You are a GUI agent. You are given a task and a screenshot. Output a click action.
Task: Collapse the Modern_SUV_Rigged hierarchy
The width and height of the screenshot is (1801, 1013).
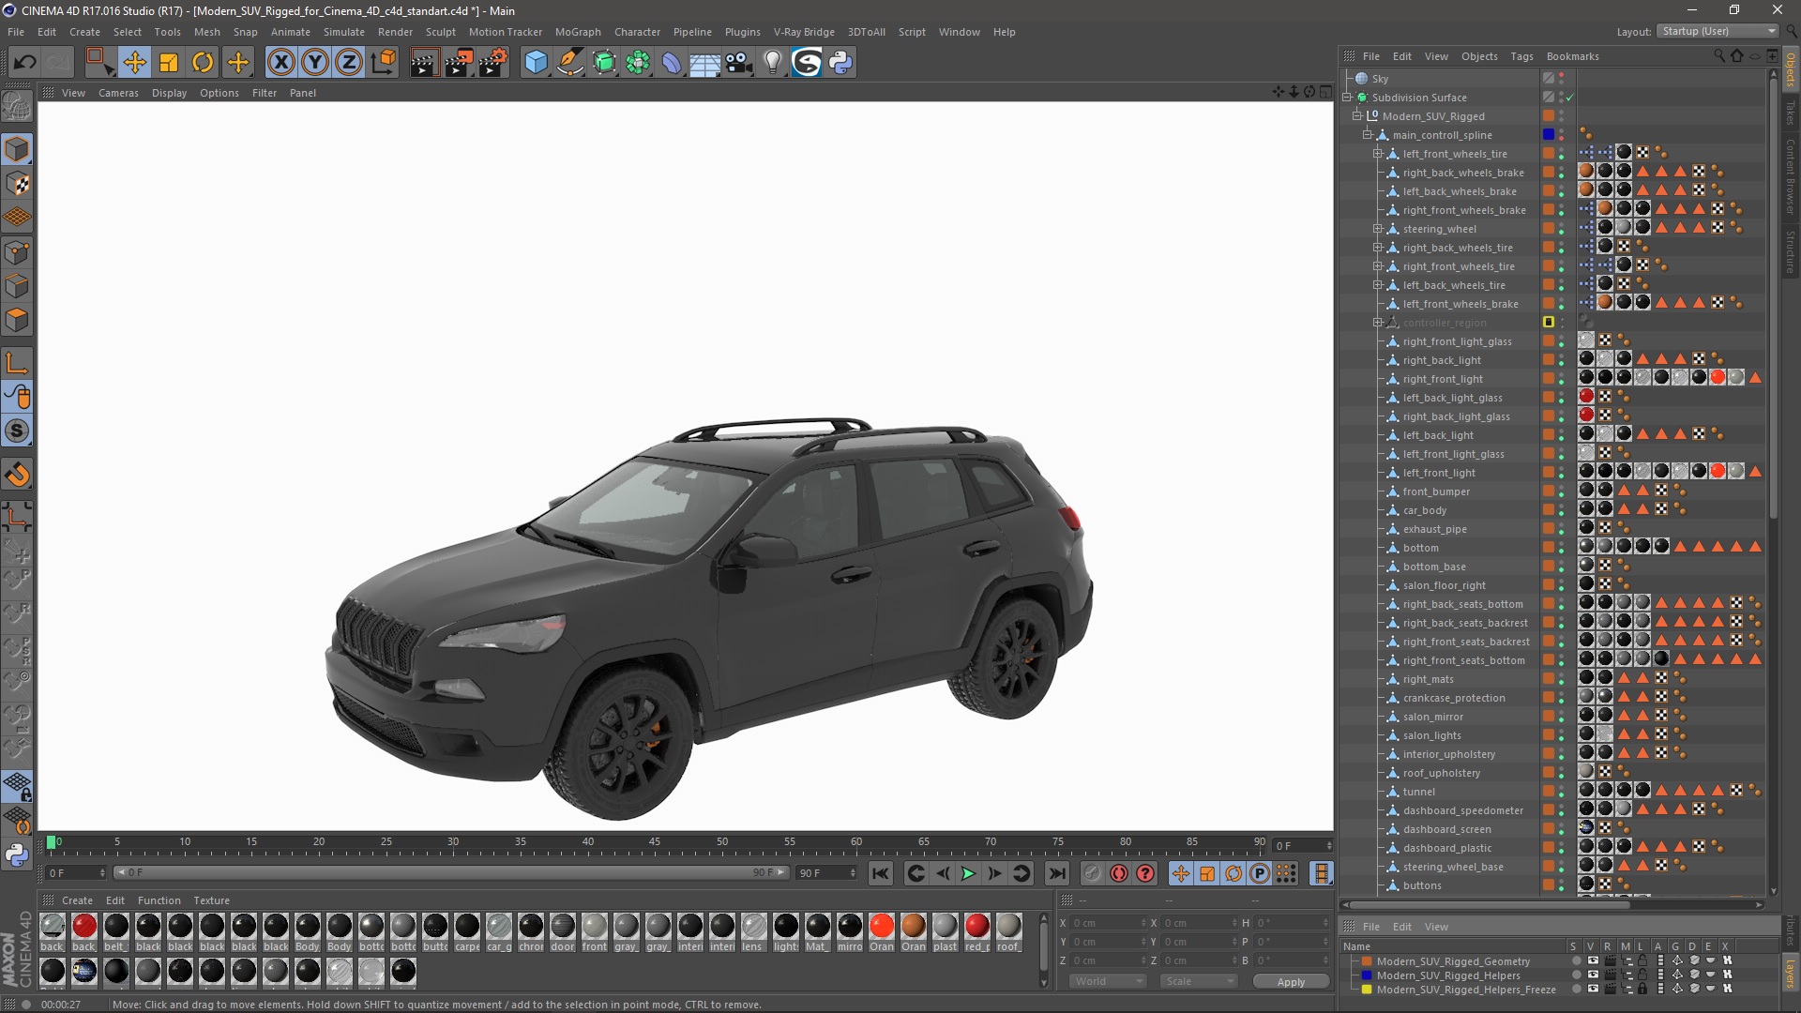[x=1357, y=116]
